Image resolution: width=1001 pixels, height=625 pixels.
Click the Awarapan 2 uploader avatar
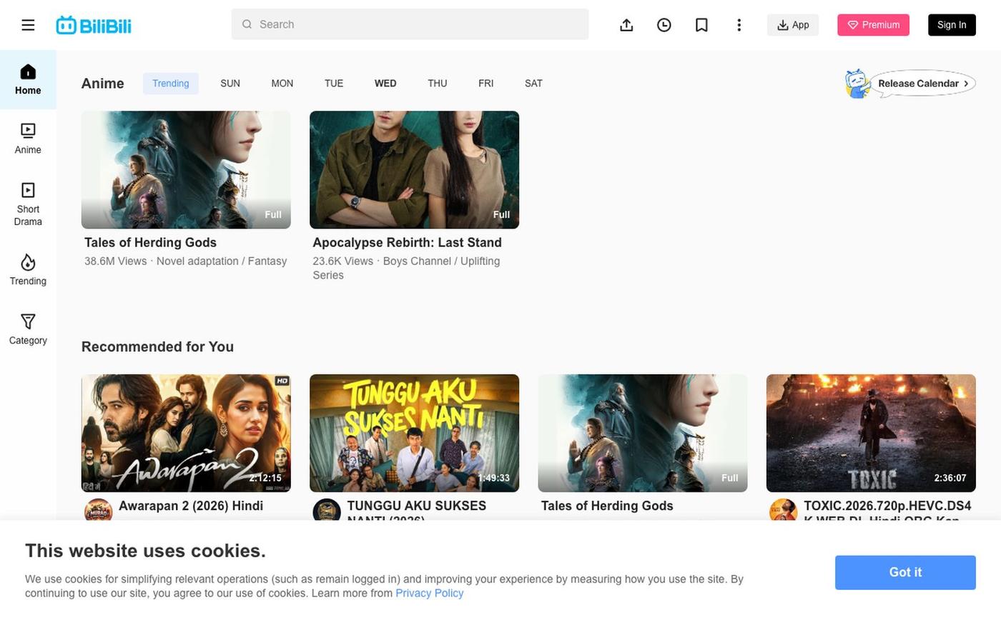pos(98,511)
